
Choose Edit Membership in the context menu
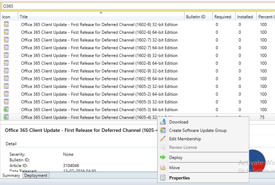click(203, 139)
